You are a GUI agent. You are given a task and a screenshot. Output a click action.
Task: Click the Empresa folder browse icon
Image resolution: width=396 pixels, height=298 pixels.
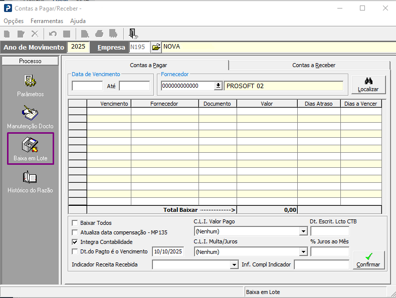(156, 47)
